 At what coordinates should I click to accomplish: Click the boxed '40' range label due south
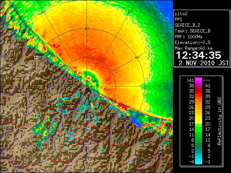click(x=87, y=144)
